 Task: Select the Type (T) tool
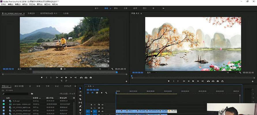(x=80, y=113)
